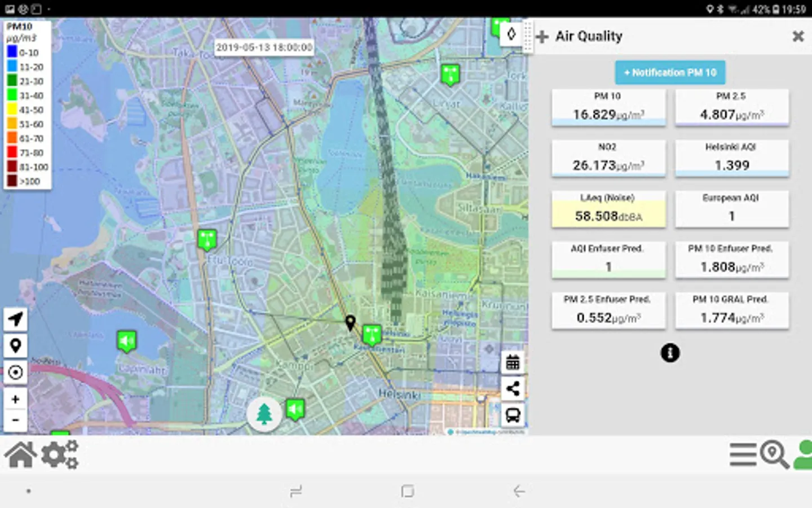Viewport: 812px width, 508px height.
Task: Select green station marker near Kaisaniemi
Action: [372, 335]
